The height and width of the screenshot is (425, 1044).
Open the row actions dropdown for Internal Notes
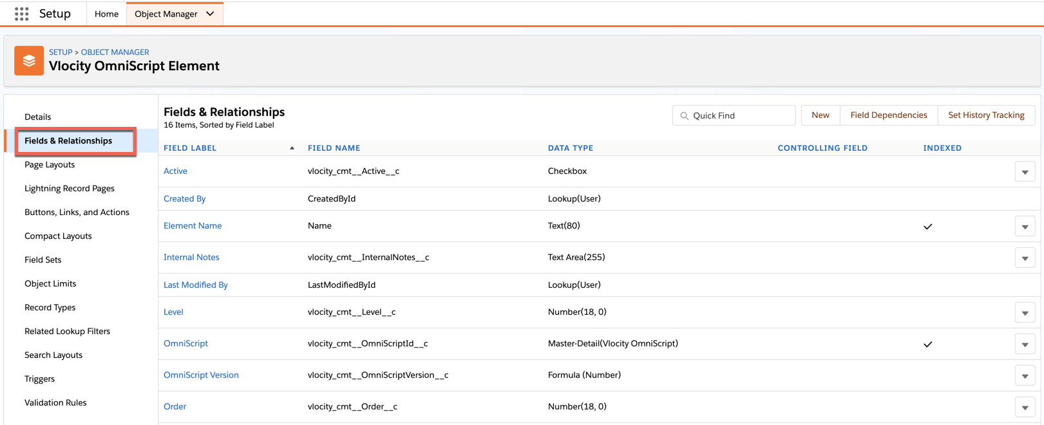coord(1025,258)
